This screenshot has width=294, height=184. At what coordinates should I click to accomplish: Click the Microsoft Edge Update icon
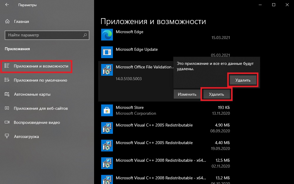click(x=107, y=52)
